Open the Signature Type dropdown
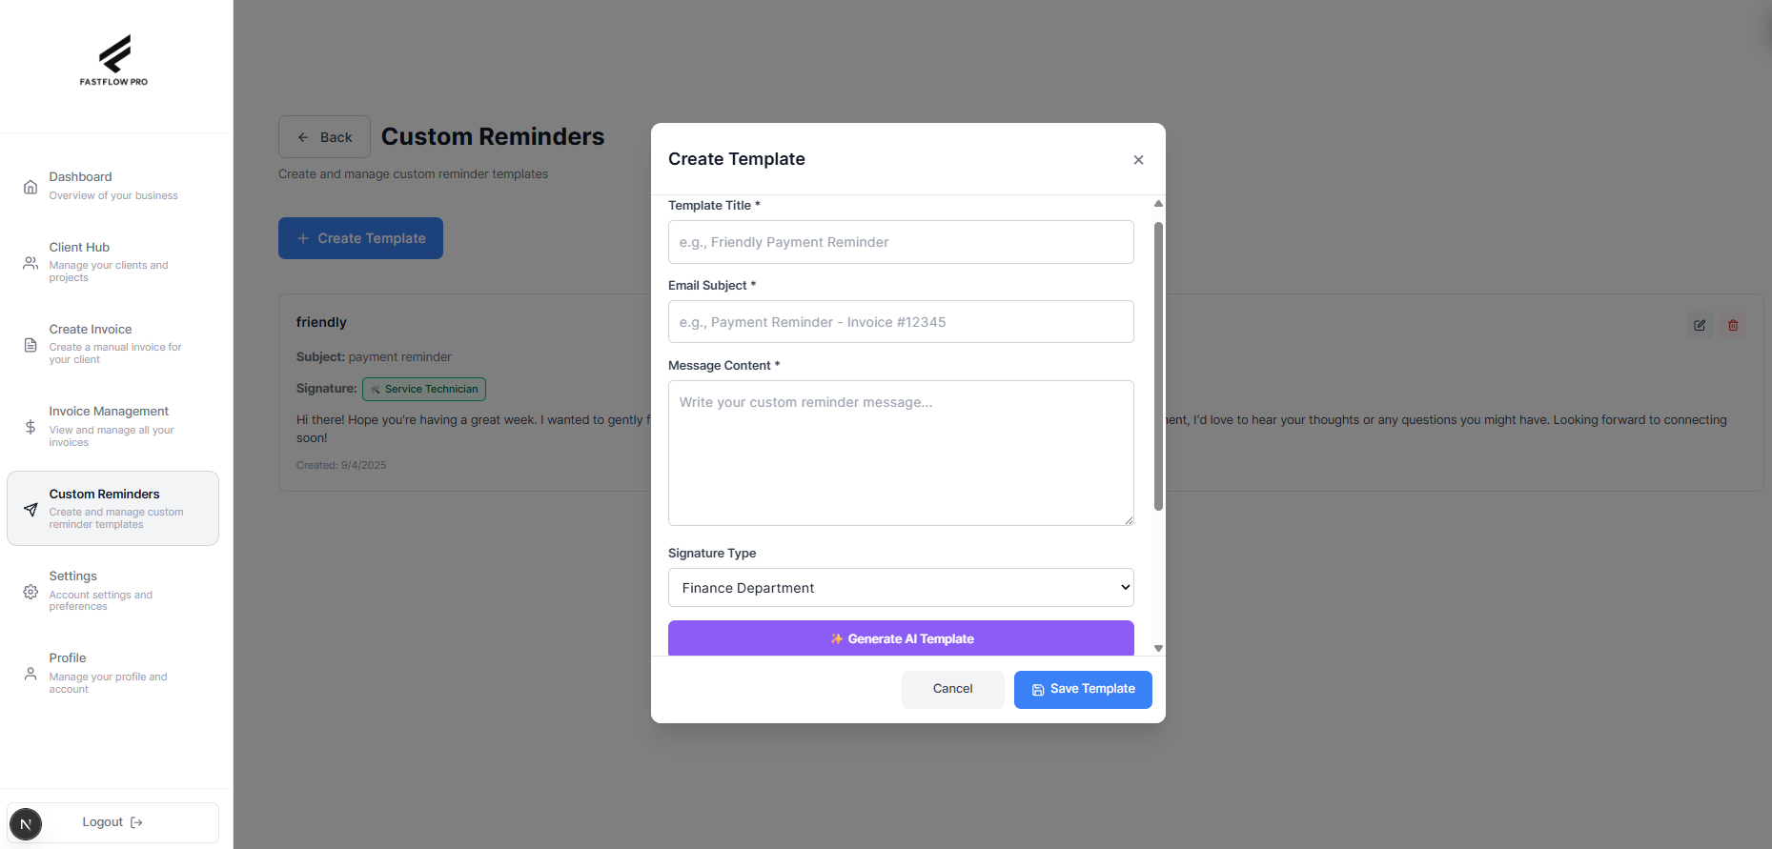 [x=900, y=587]
